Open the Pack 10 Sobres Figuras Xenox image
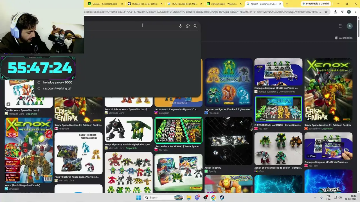This screenshot has height=202, width=360. (x=78, y=153)
